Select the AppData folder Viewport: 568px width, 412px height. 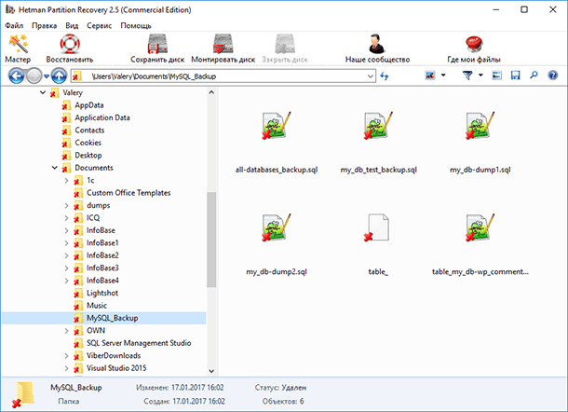click(89, 105)
